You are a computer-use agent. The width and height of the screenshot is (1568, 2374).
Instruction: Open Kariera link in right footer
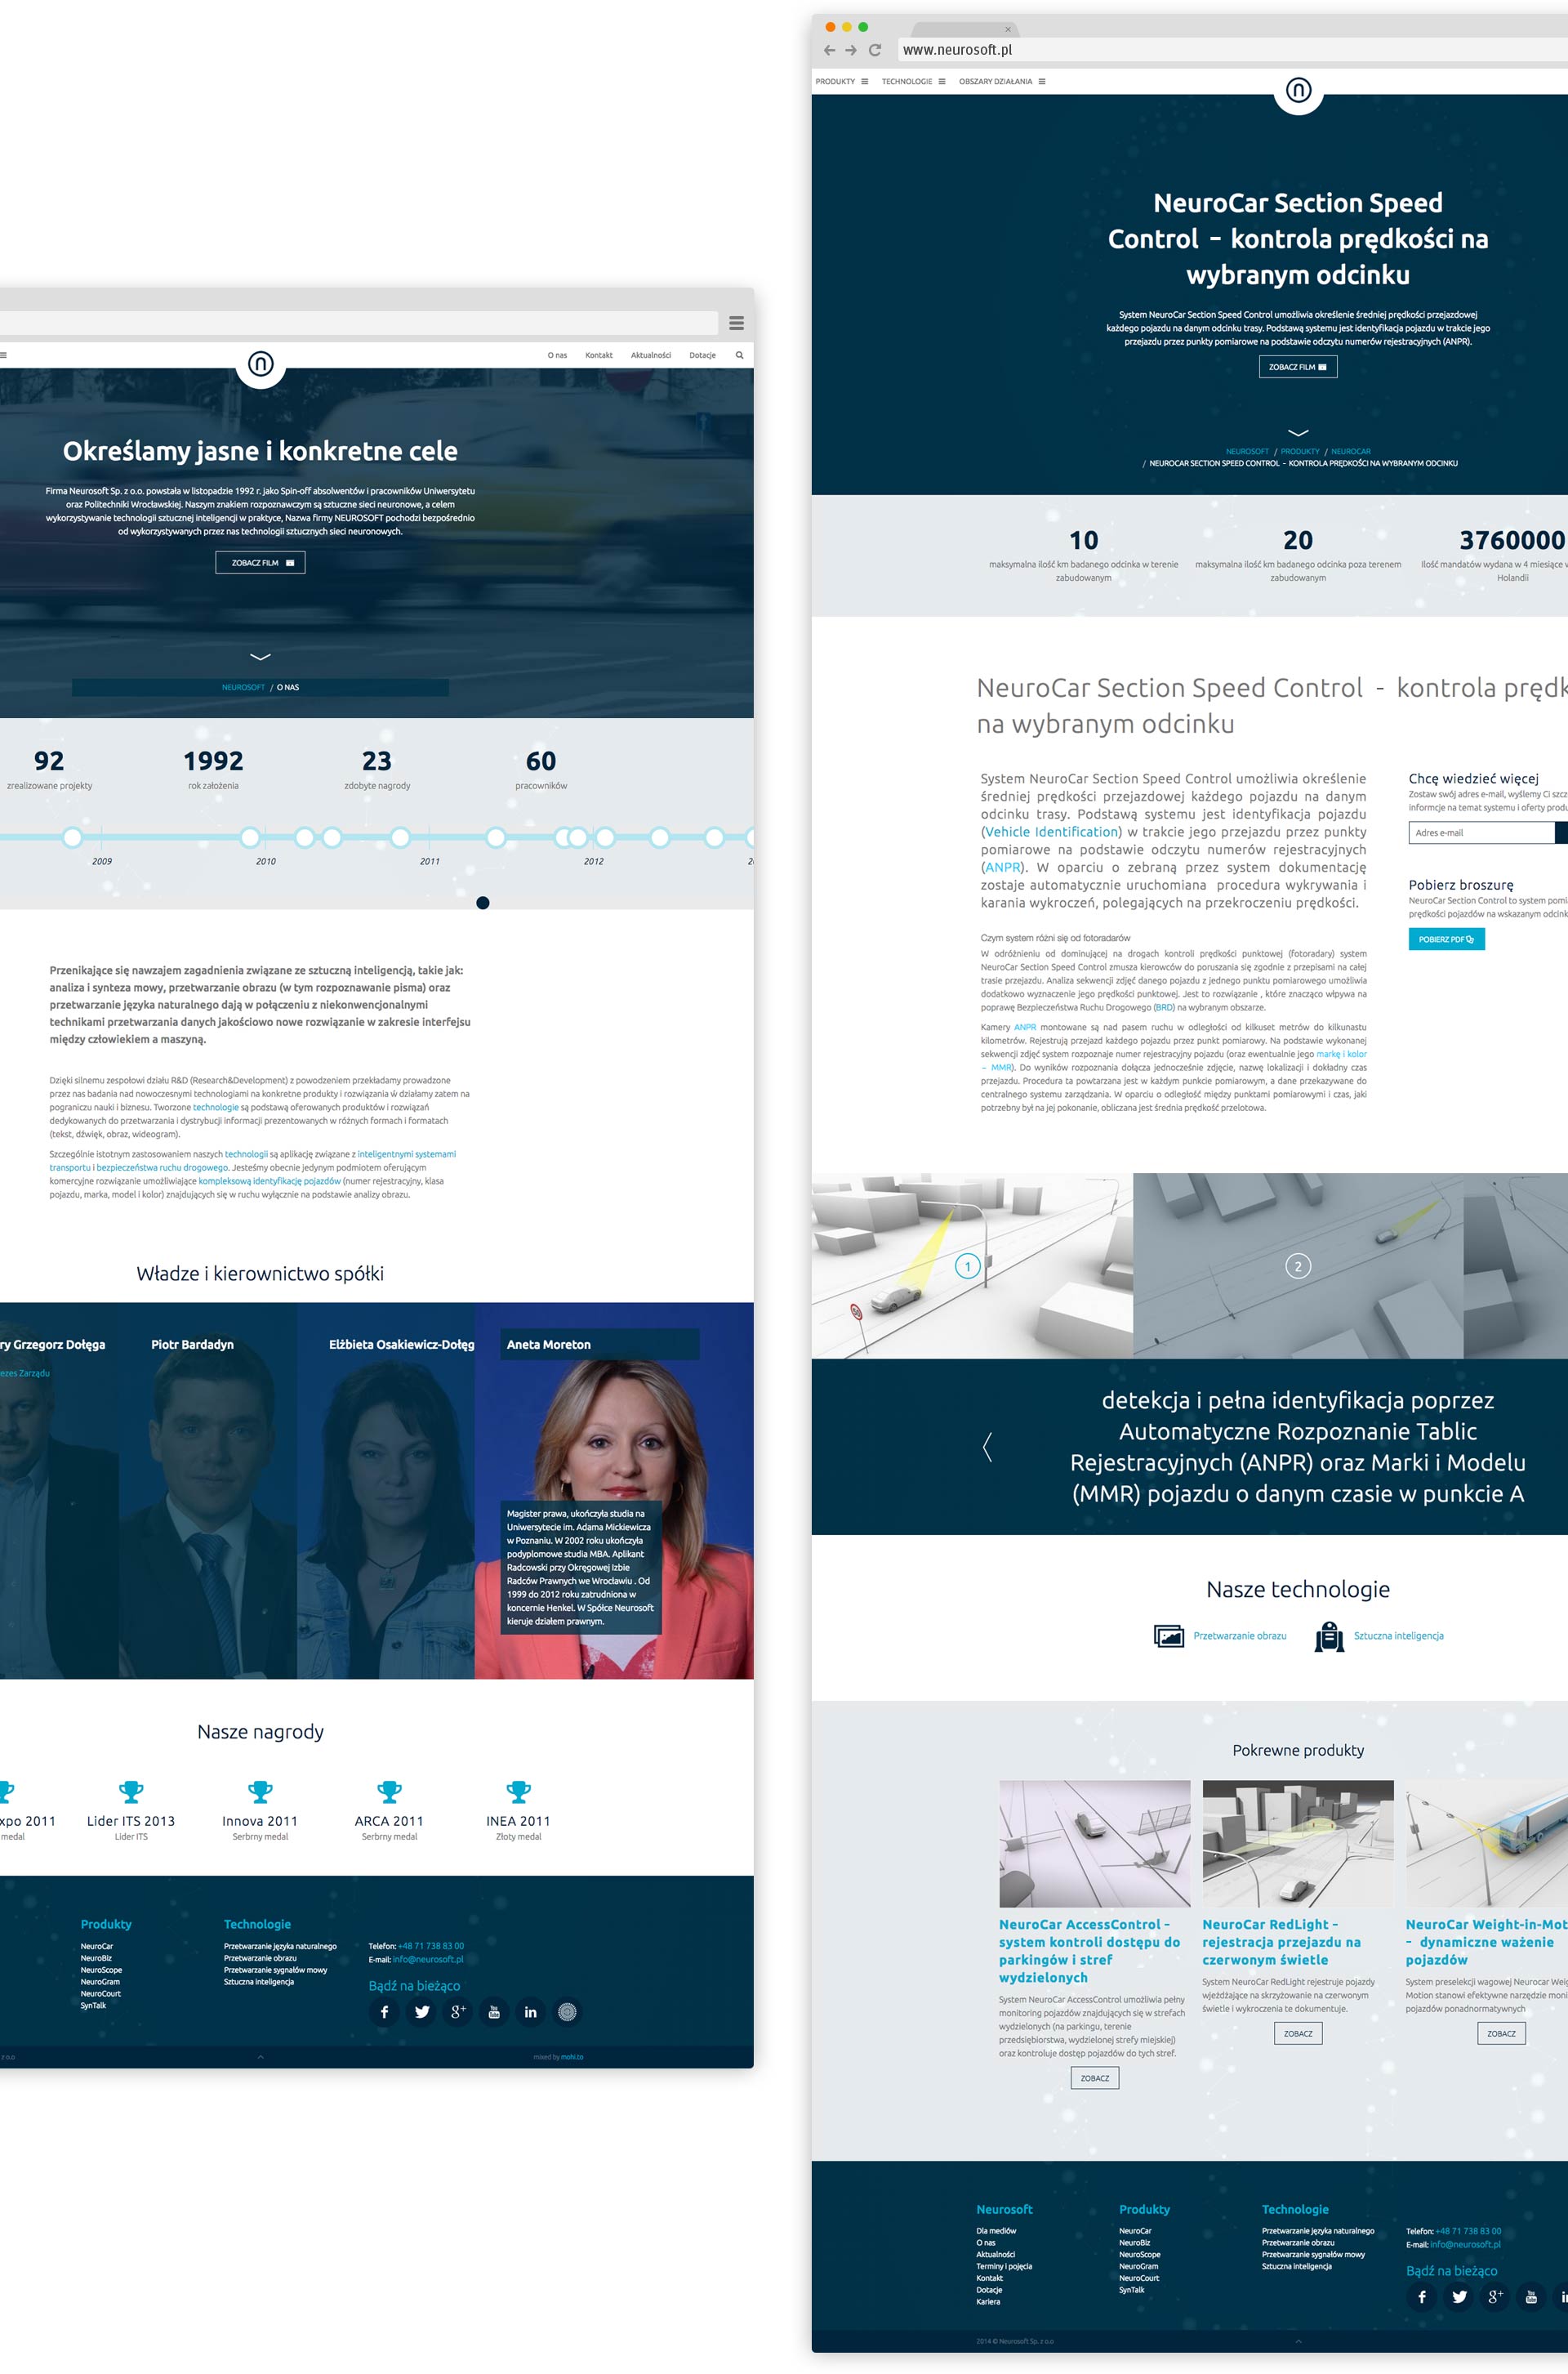click(x=988, y=2301)
